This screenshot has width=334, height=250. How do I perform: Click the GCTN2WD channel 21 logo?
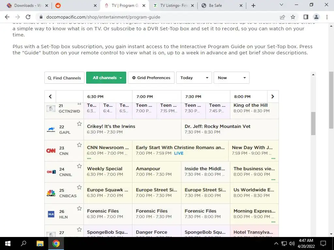tap(51, 108)
